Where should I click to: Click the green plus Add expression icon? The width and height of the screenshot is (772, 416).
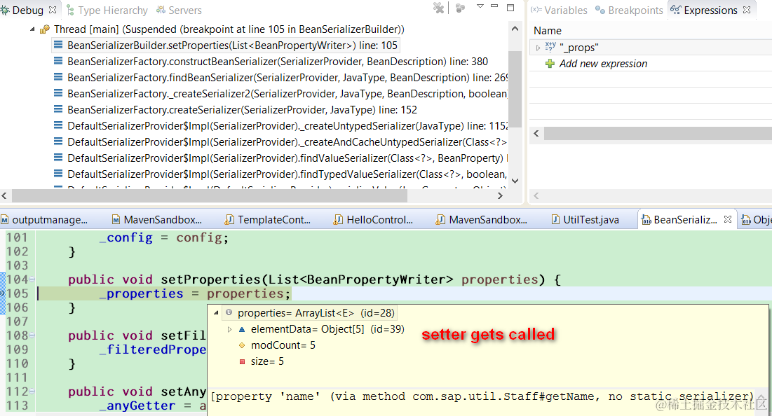click(550, 64)
